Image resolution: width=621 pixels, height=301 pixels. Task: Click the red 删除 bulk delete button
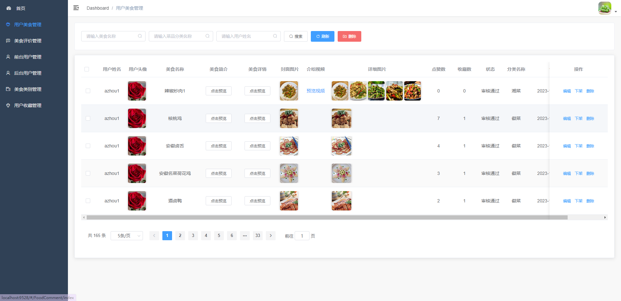click(349, 36)
